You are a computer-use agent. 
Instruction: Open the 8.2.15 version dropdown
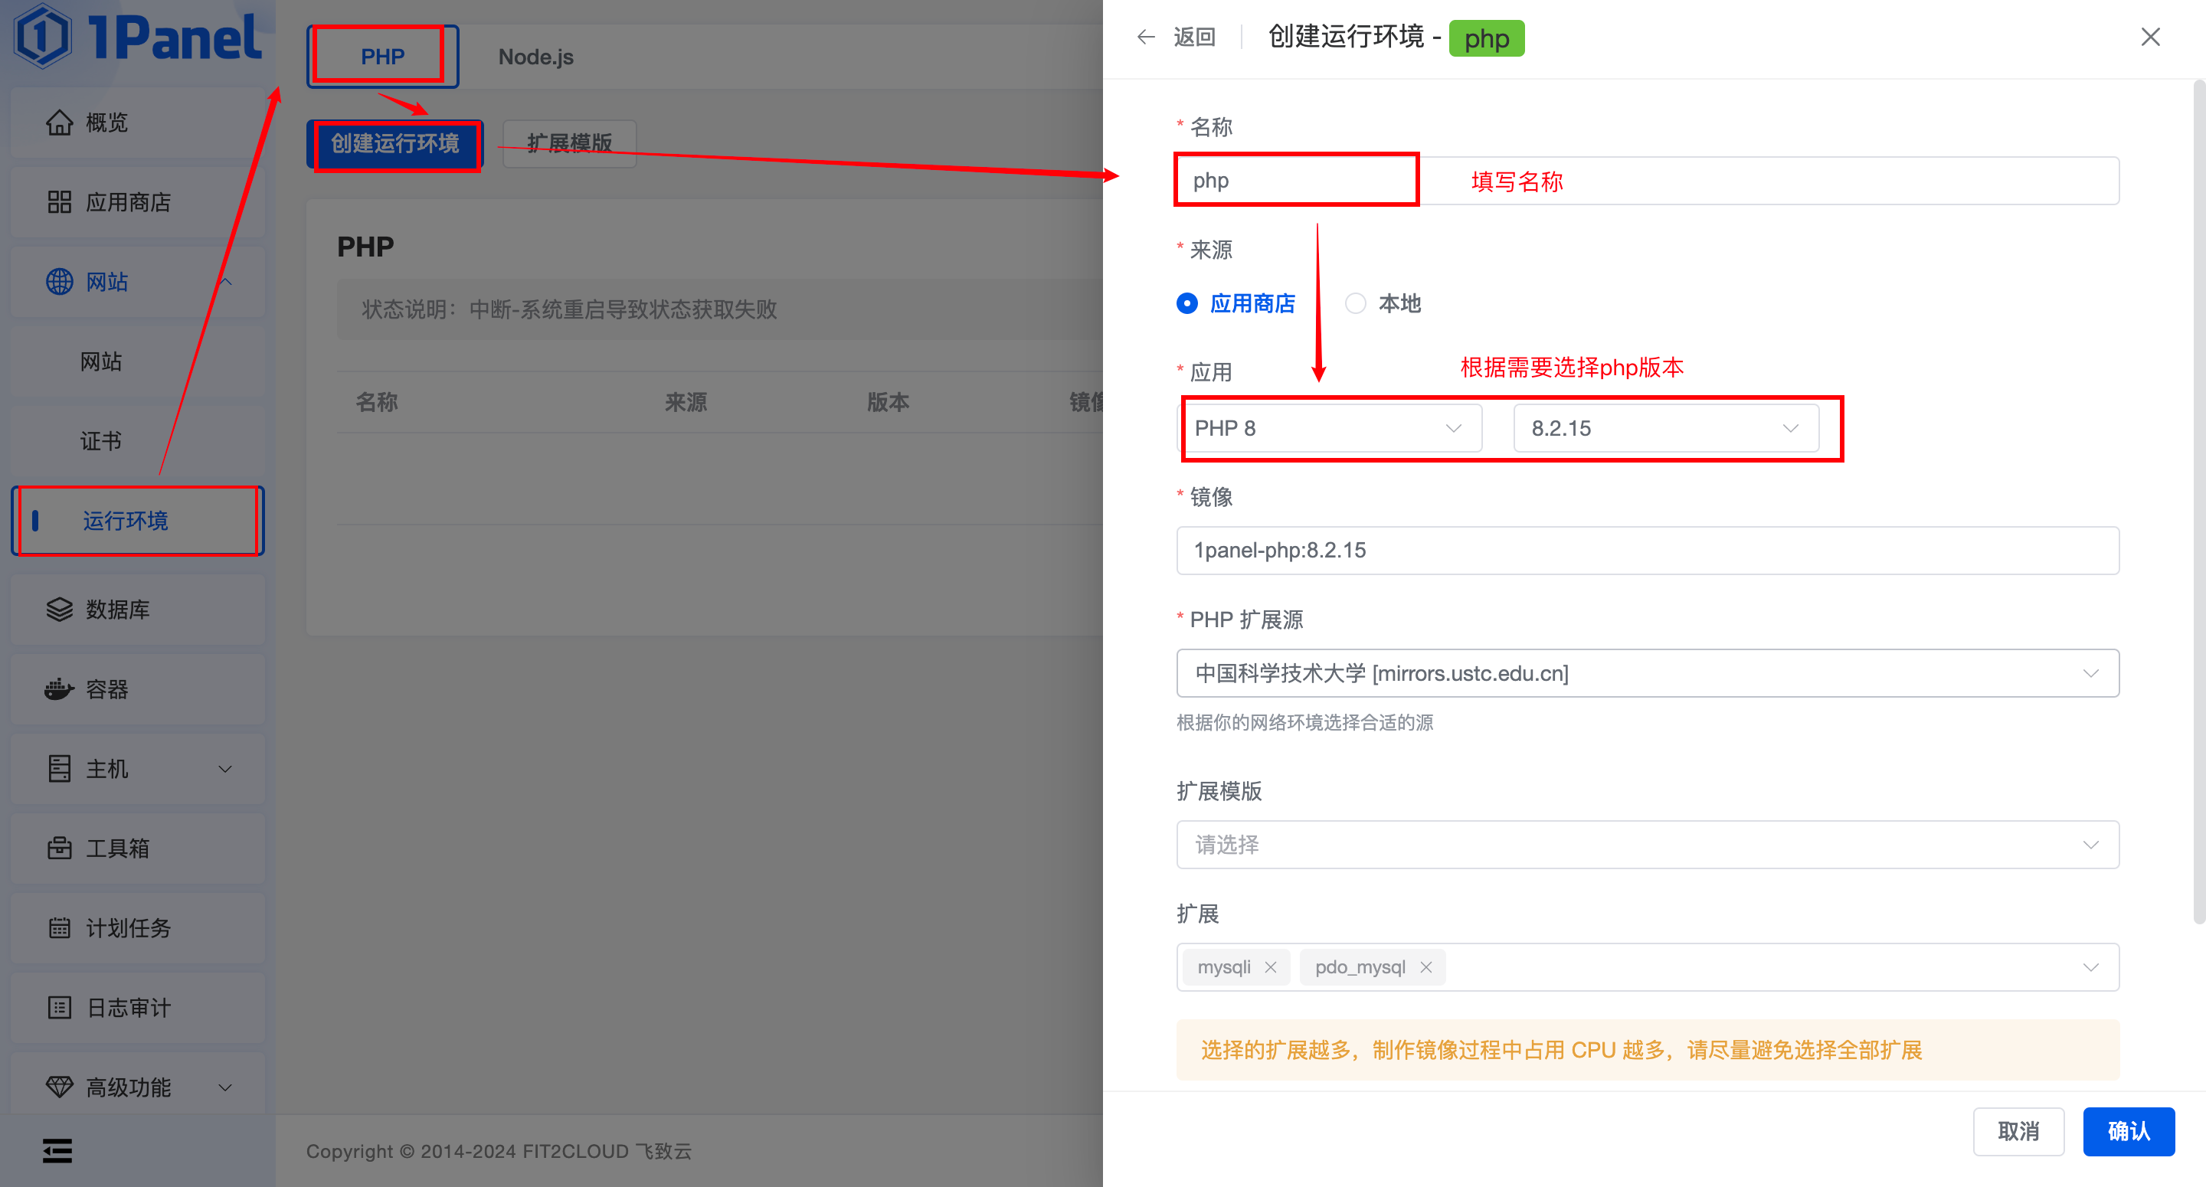click(x=1666, y=428)
